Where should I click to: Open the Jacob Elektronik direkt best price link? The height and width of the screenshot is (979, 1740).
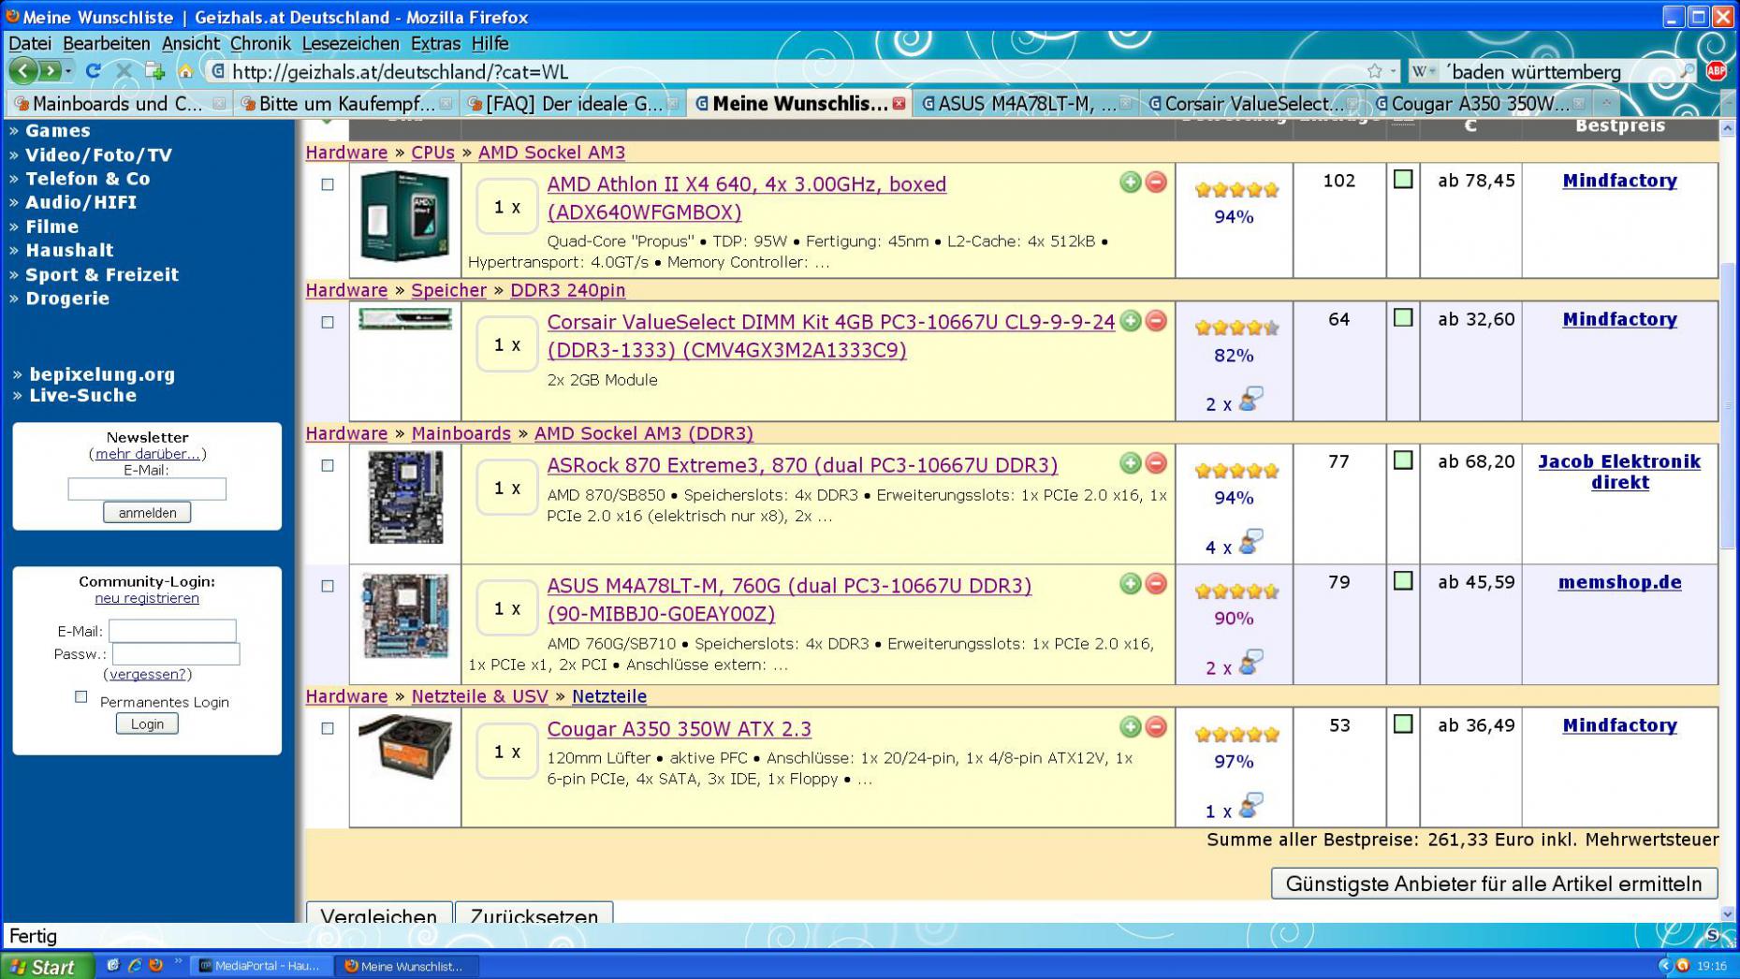click(x=1619, y=472)
